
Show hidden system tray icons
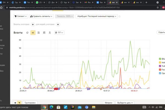coord(149,107)
